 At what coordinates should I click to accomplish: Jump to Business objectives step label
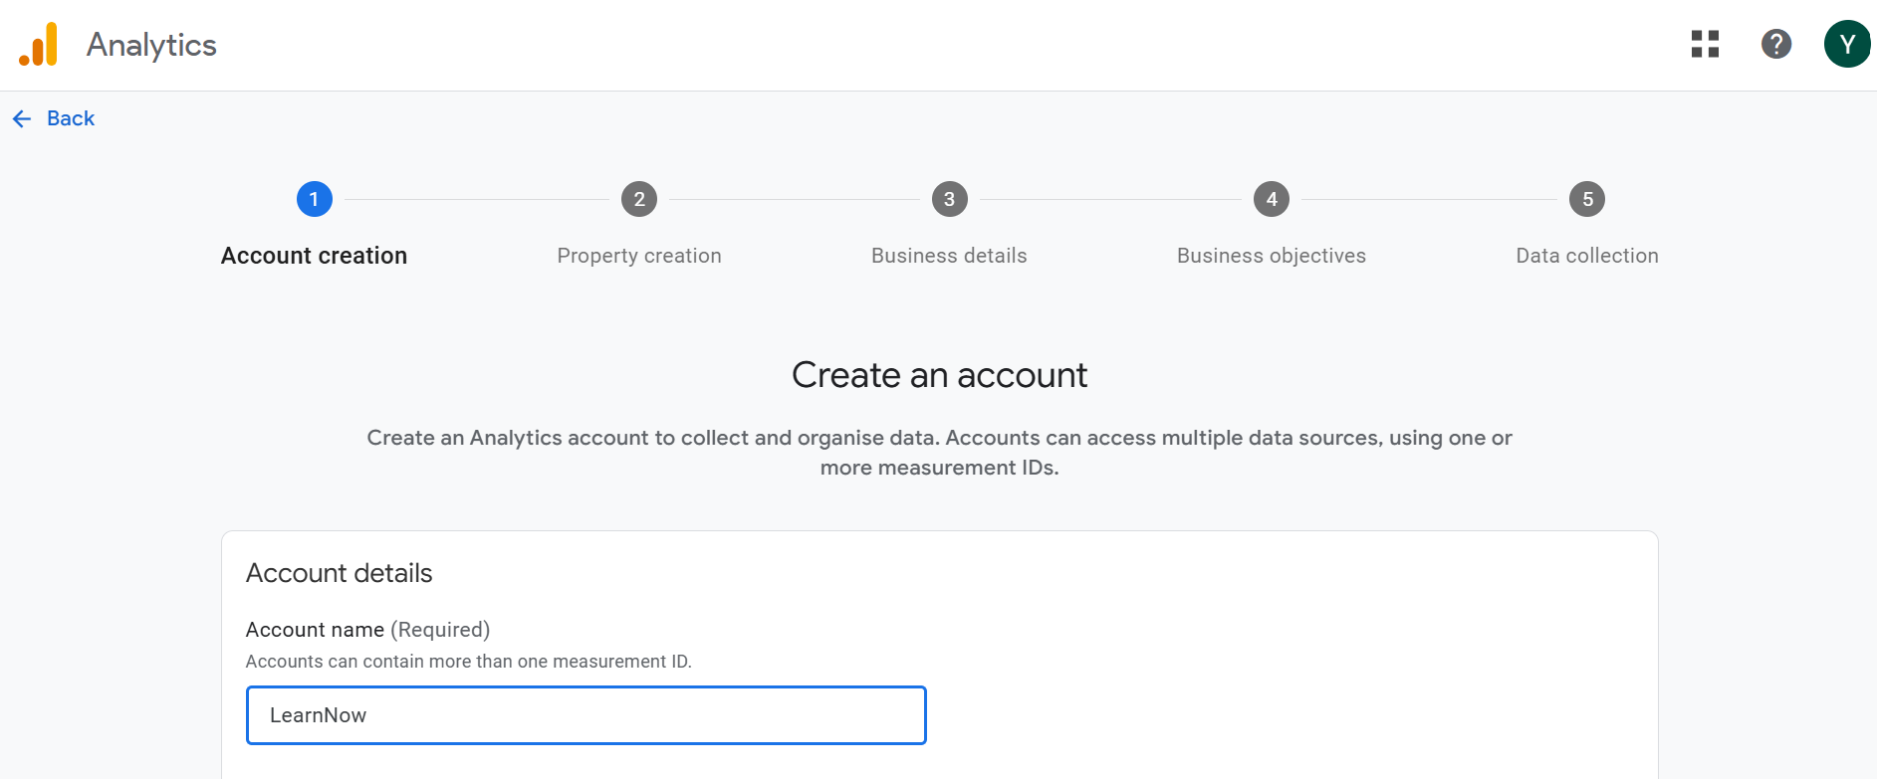pos(1271,256)
